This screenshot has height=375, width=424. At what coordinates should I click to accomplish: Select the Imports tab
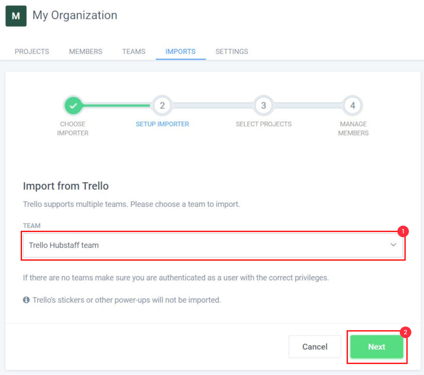point(180,51)
